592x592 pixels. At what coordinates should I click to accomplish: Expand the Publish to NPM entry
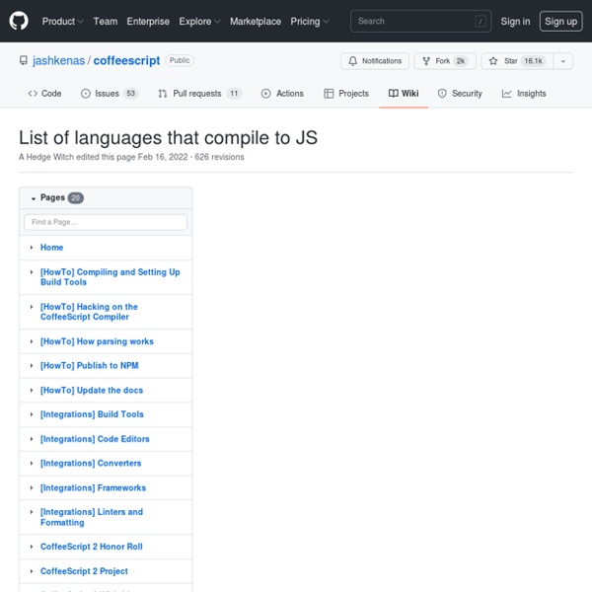[x=32, y=365]
